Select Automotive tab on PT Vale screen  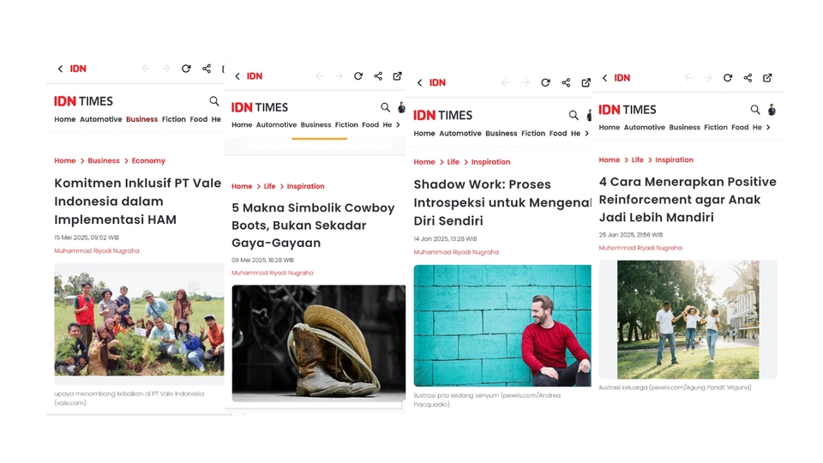pyautogui.click(x=101, y=119)
